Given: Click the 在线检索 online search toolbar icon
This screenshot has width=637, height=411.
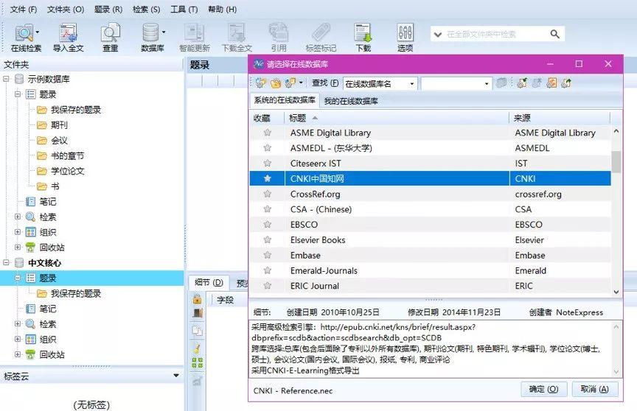Looking at the screenshot, I should coord(24,33).
